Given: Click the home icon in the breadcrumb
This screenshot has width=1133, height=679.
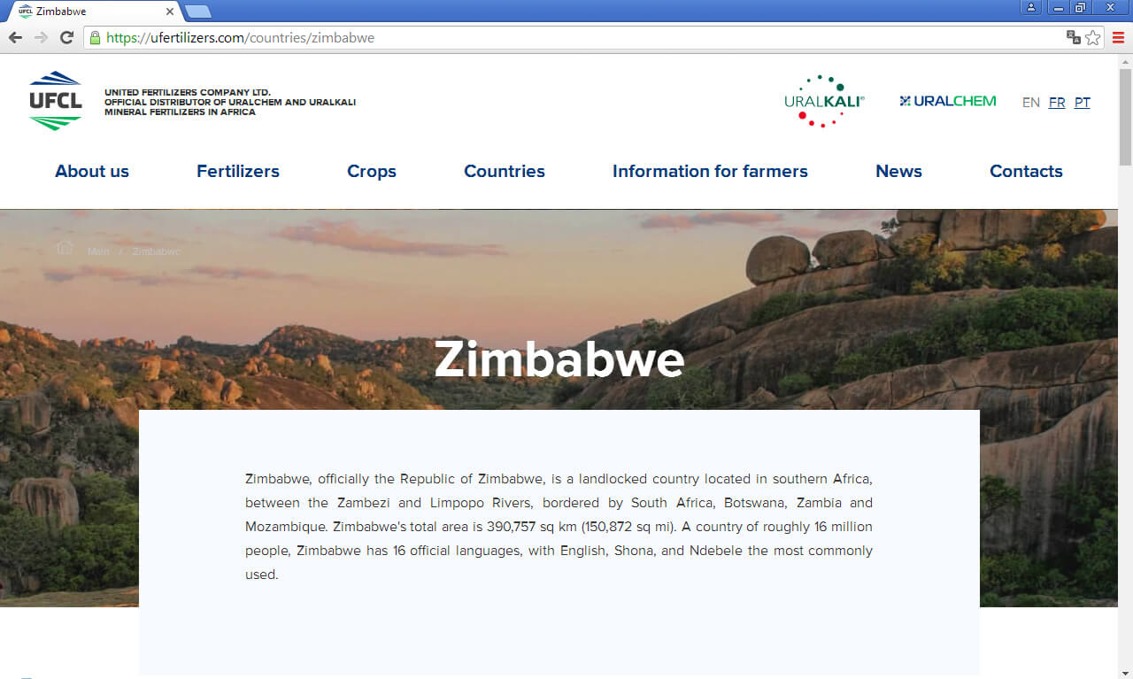Looking at the screenshot, I should pyautogui.click(x=64, y=248).
